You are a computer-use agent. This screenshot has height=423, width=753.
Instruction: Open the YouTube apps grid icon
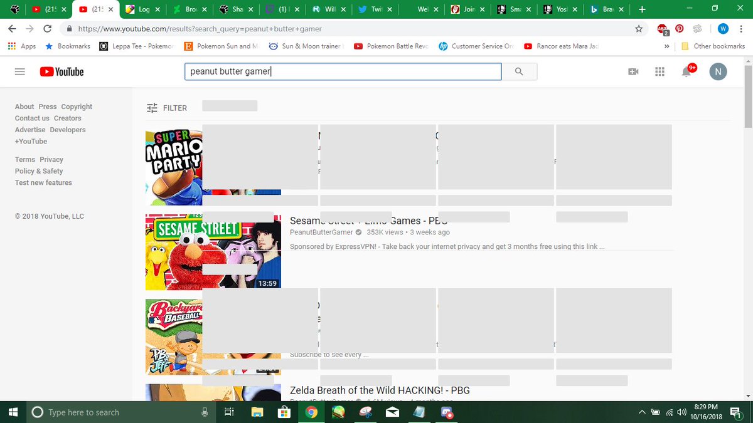660,72
